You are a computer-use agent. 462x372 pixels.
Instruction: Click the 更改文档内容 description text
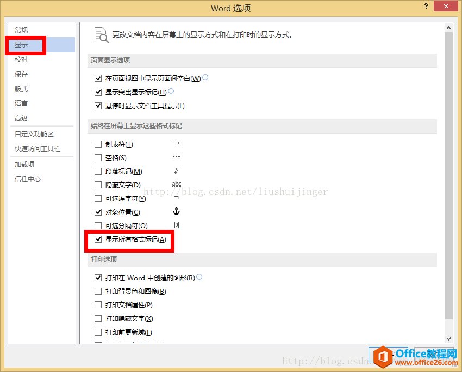click(202, 35)
